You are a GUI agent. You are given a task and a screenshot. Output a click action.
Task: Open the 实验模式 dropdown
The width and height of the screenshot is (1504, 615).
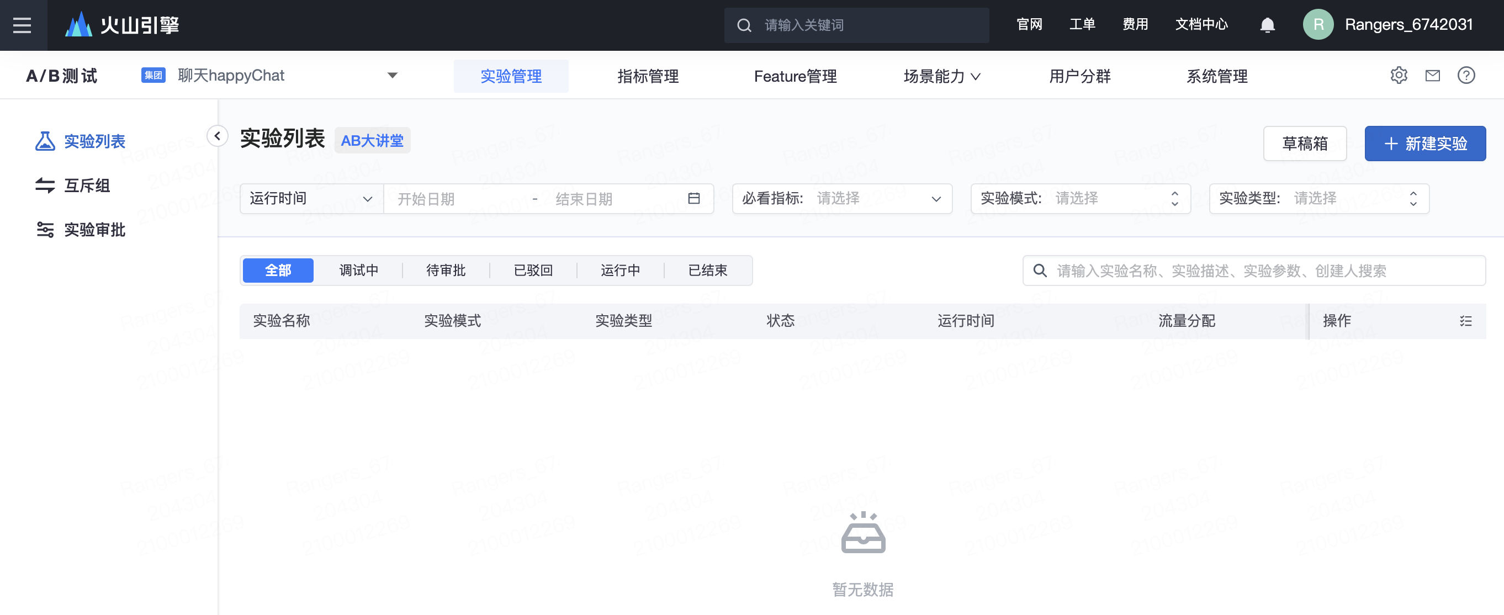point(1079,199)
